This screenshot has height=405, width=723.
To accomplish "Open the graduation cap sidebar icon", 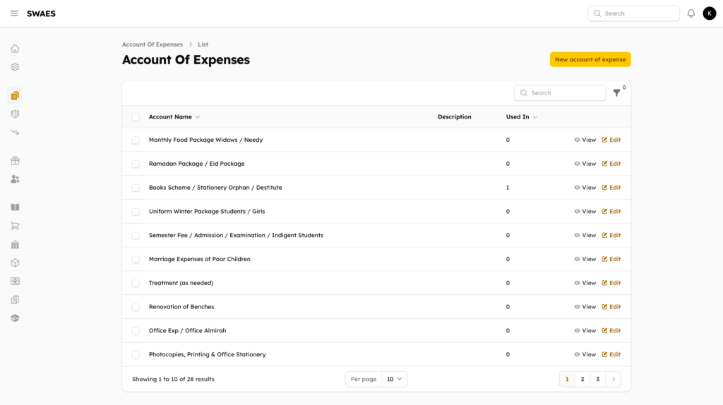I will coord(16,318).
